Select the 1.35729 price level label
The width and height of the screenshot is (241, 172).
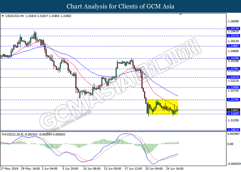pos(233,29)
